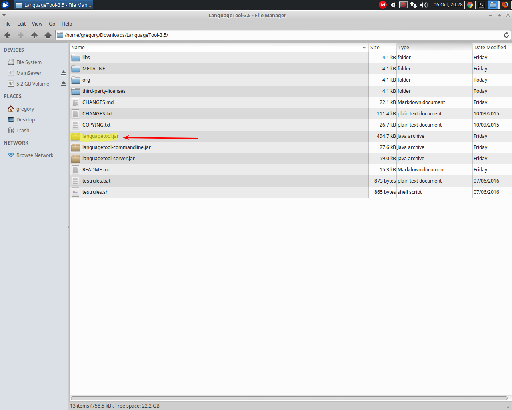Open the Xfce applications menu
Screen dimensions: 512x410
[x=5, y=5]
